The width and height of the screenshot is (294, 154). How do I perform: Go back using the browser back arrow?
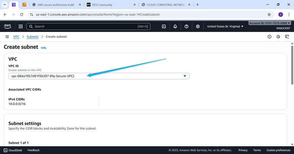click(x=5, y=14)
